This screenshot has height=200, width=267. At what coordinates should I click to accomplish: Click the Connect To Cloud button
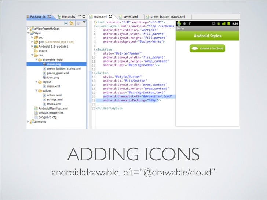click(x=207, y=48)
